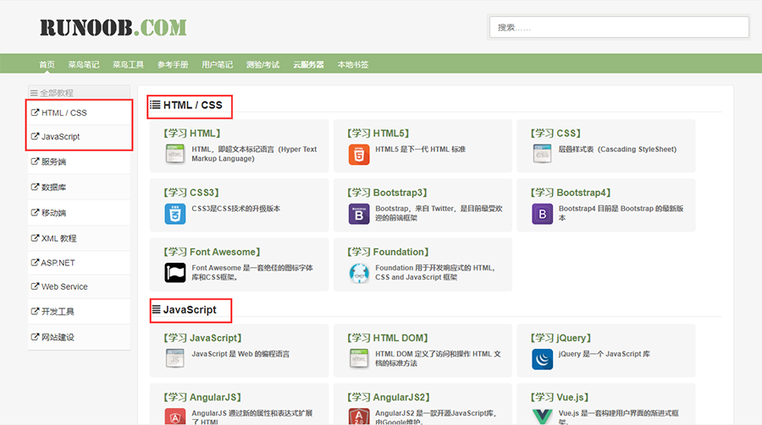Select JavaScript in the sidebar
The width and height of the screenshot is (762, 425).
[79, 137]
